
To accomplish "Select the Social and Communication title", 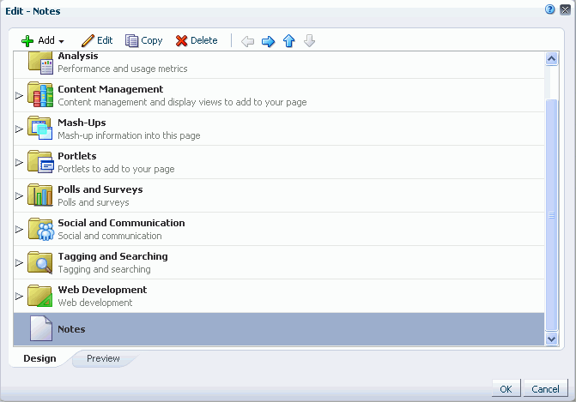I will click(121, 223).
